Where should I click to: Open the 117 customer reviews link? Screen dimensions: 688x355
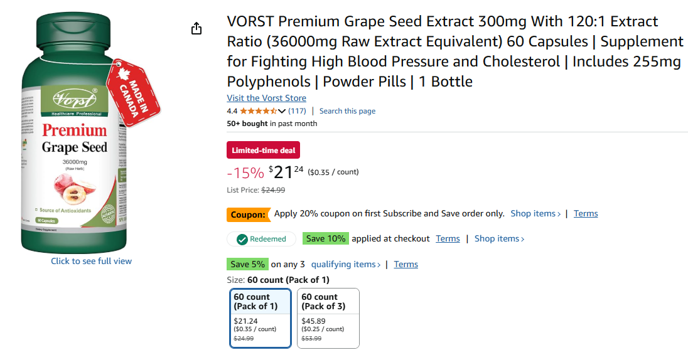point(297,111)
